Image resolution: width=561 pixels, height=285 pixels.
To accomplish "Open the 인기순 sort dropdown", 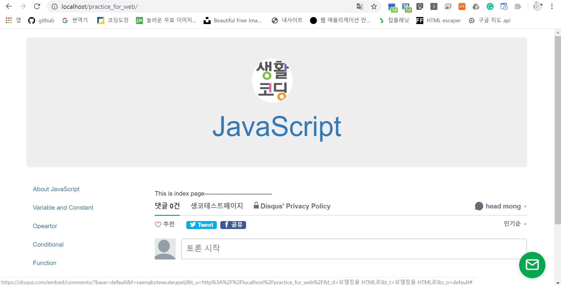I will pos(514,223).
